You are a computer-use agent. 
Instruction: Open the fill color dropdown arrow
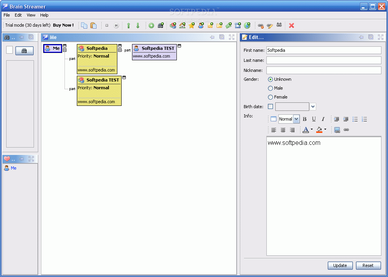coord(325,129)
